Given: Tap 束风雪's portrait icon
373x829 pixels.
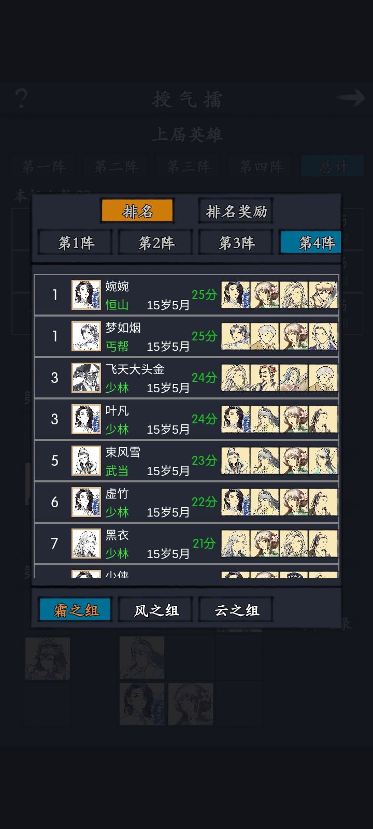Looking at the screenshot, I should (86, 461).
